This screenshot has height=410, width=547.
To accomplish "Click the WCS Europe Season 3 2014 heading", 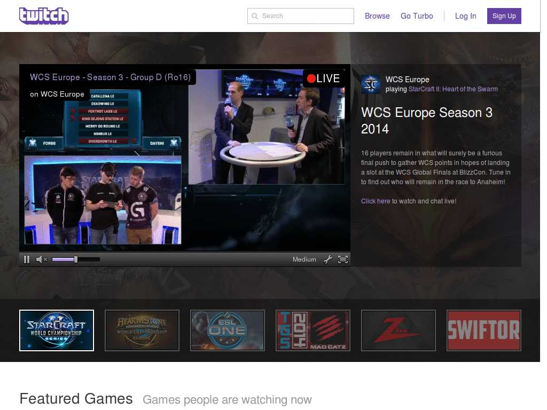I will tap(427, 121).
